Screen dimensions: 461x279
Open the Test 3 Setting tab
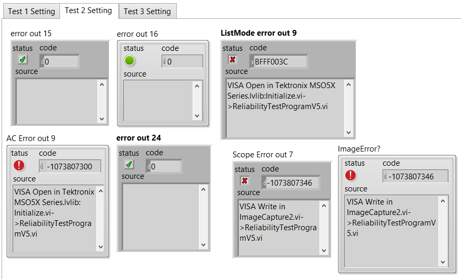[x=147, y=12]
